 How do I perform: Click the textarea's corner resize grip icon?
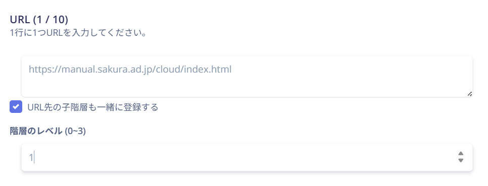[x=470, y=94]
